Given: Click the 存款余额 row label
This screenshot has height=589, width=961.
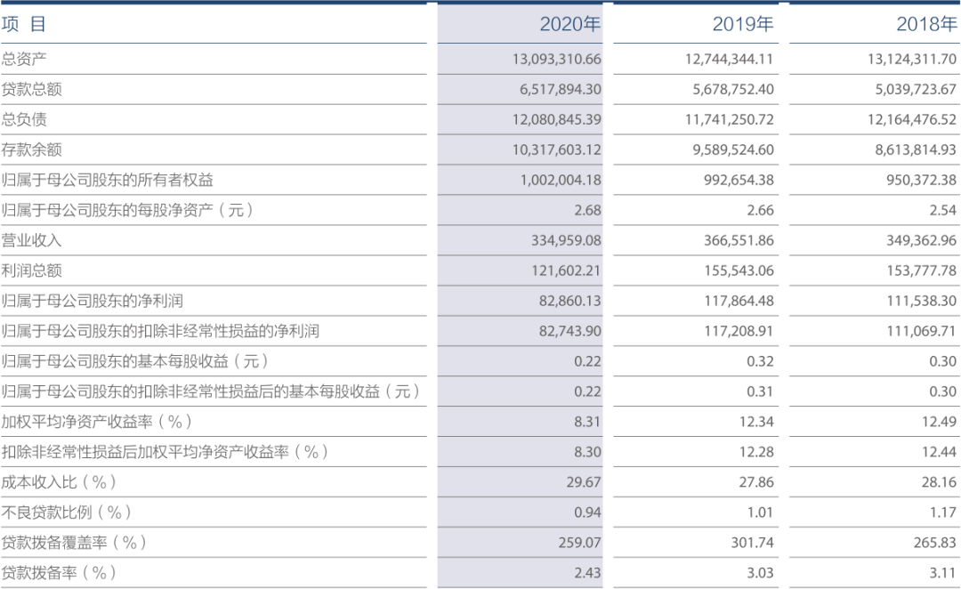Looking at the screenshot, I should [x=31, y=149].
